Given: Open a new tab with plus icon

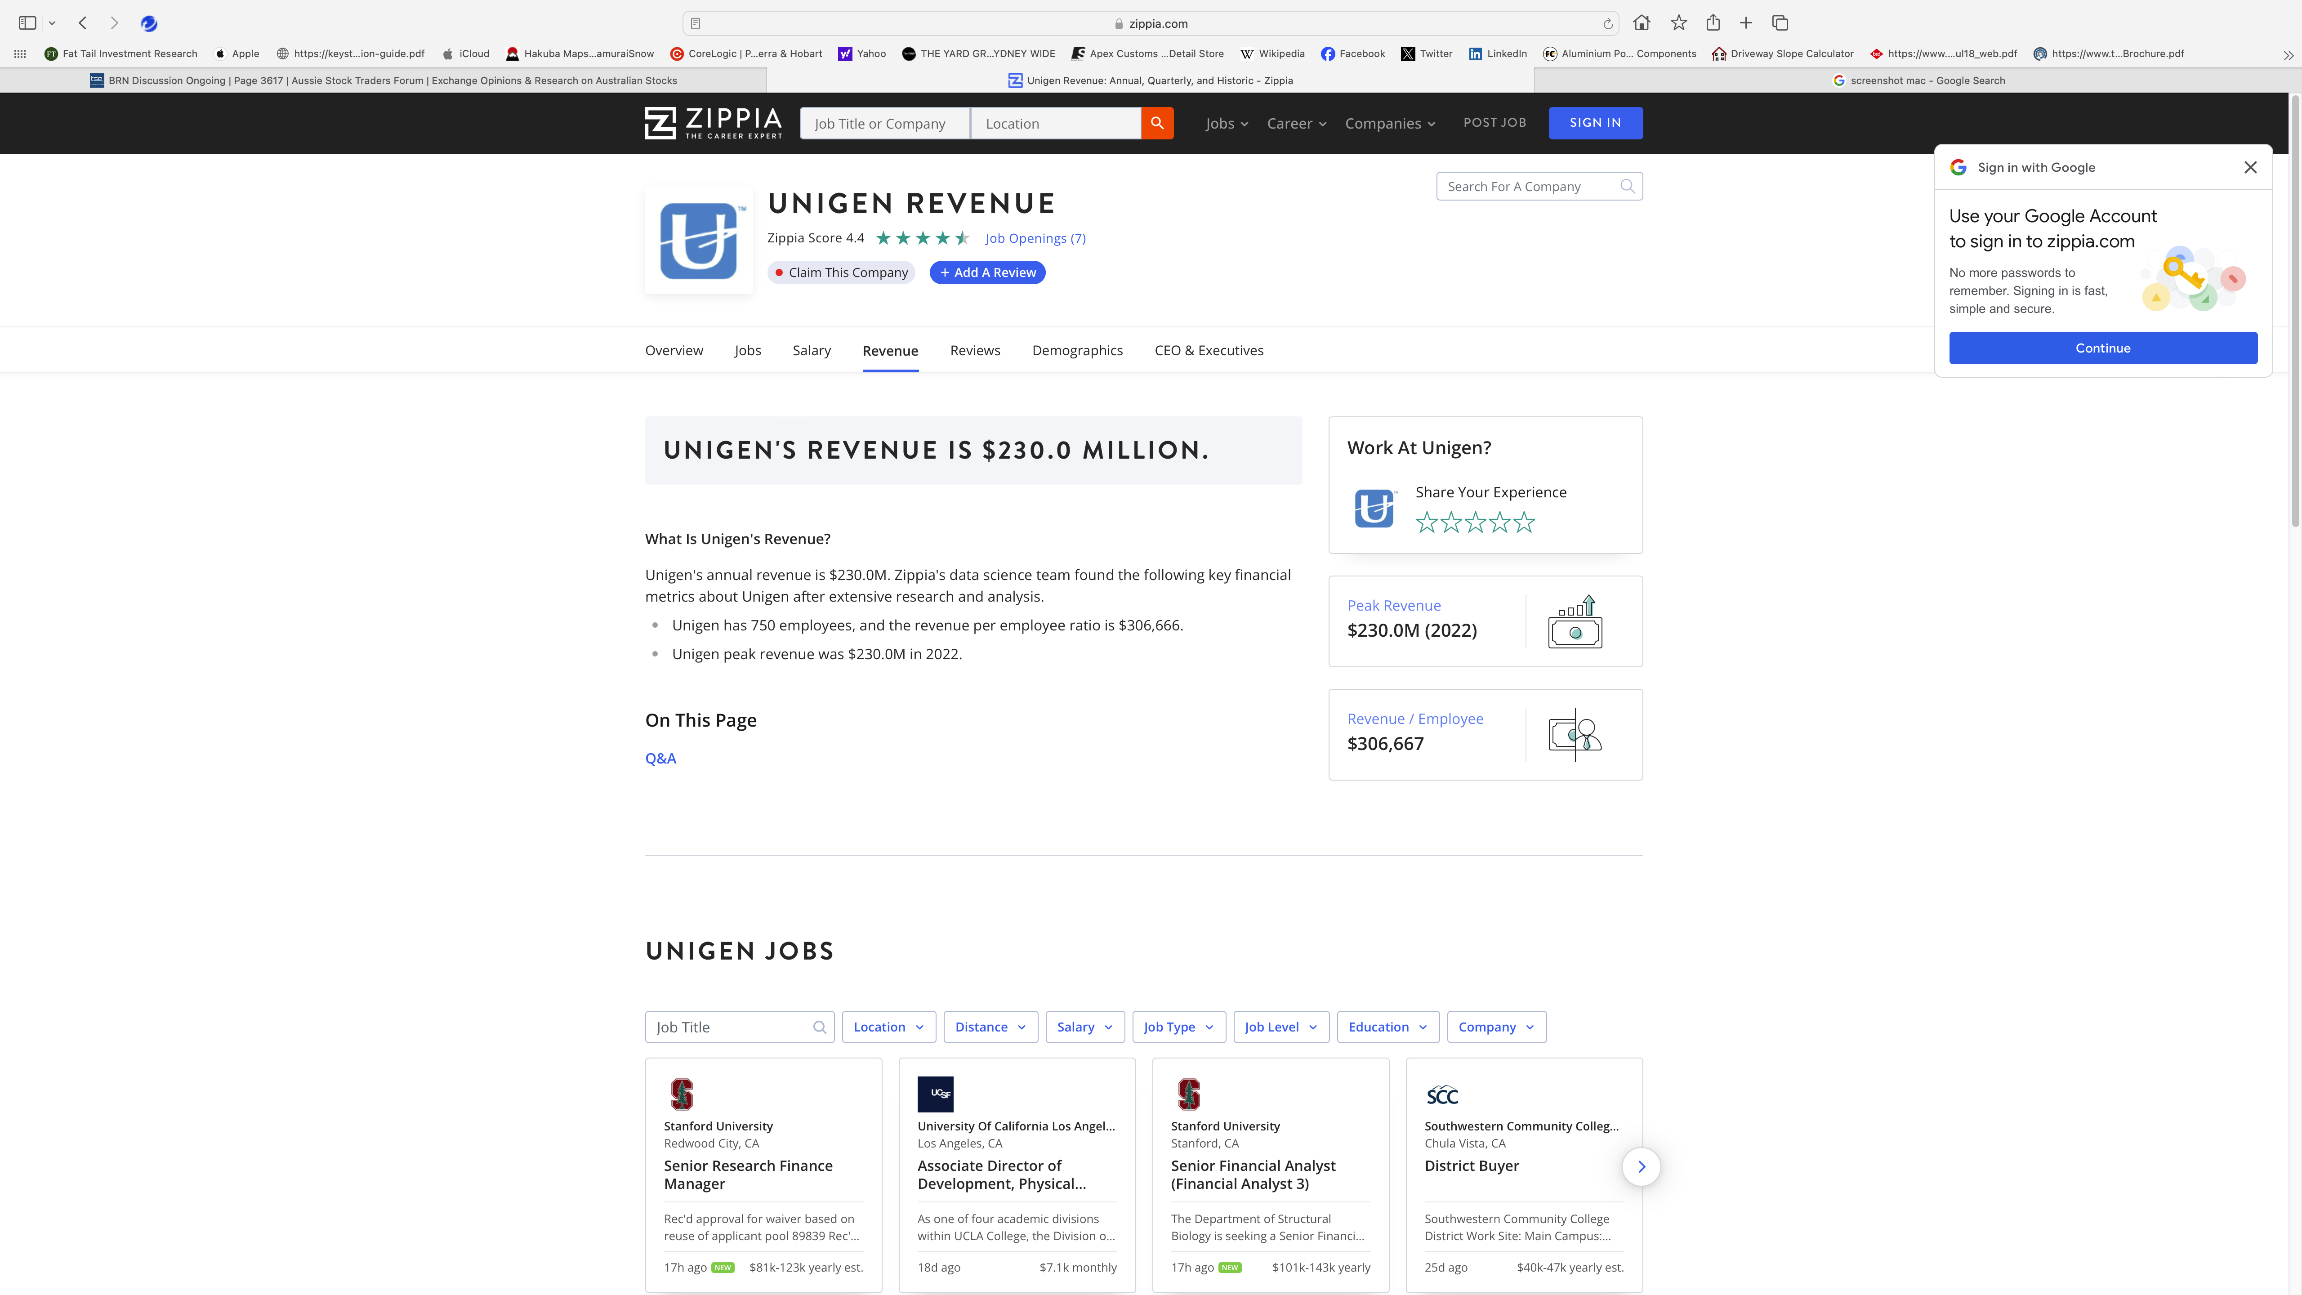Looking at the screenshot, I should pyautogui.click(x=1746, y=23).
